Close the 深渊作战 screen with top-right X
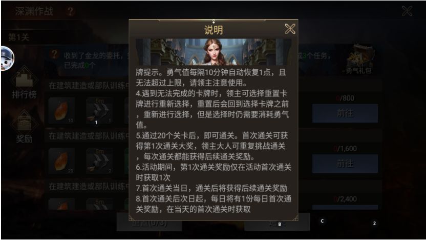Image resolution: width=426 pixels, height=240 pixels. coord(407,11)
